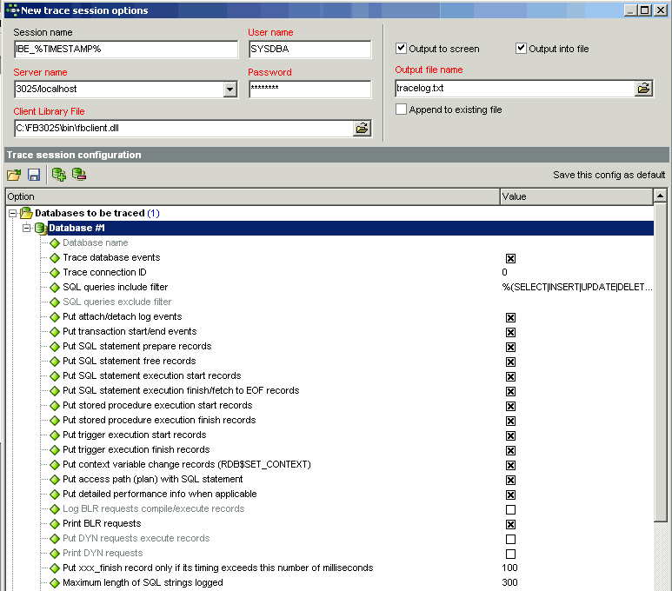Uncheck Put attach/detach log events

pos(510,317)
